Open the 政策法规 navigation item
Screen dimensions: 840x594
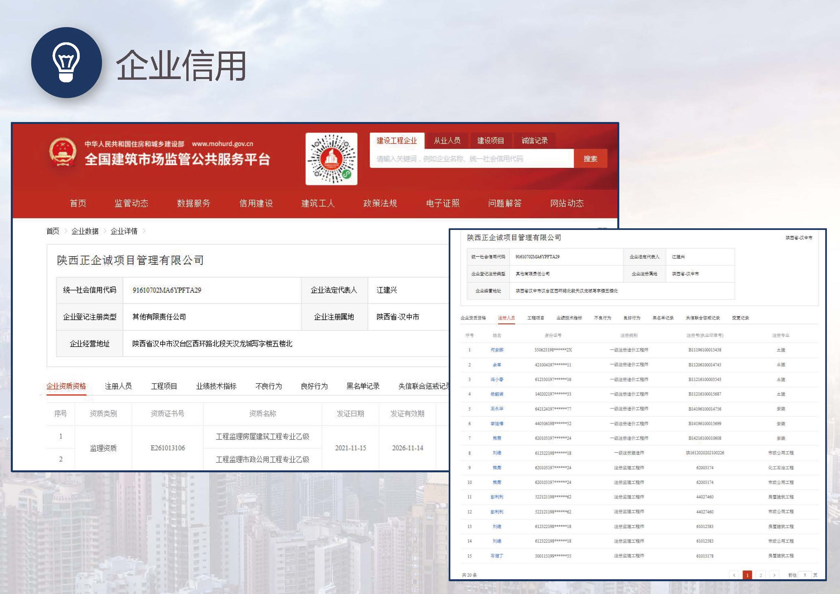pyautogui.click(x=380, y=203)
